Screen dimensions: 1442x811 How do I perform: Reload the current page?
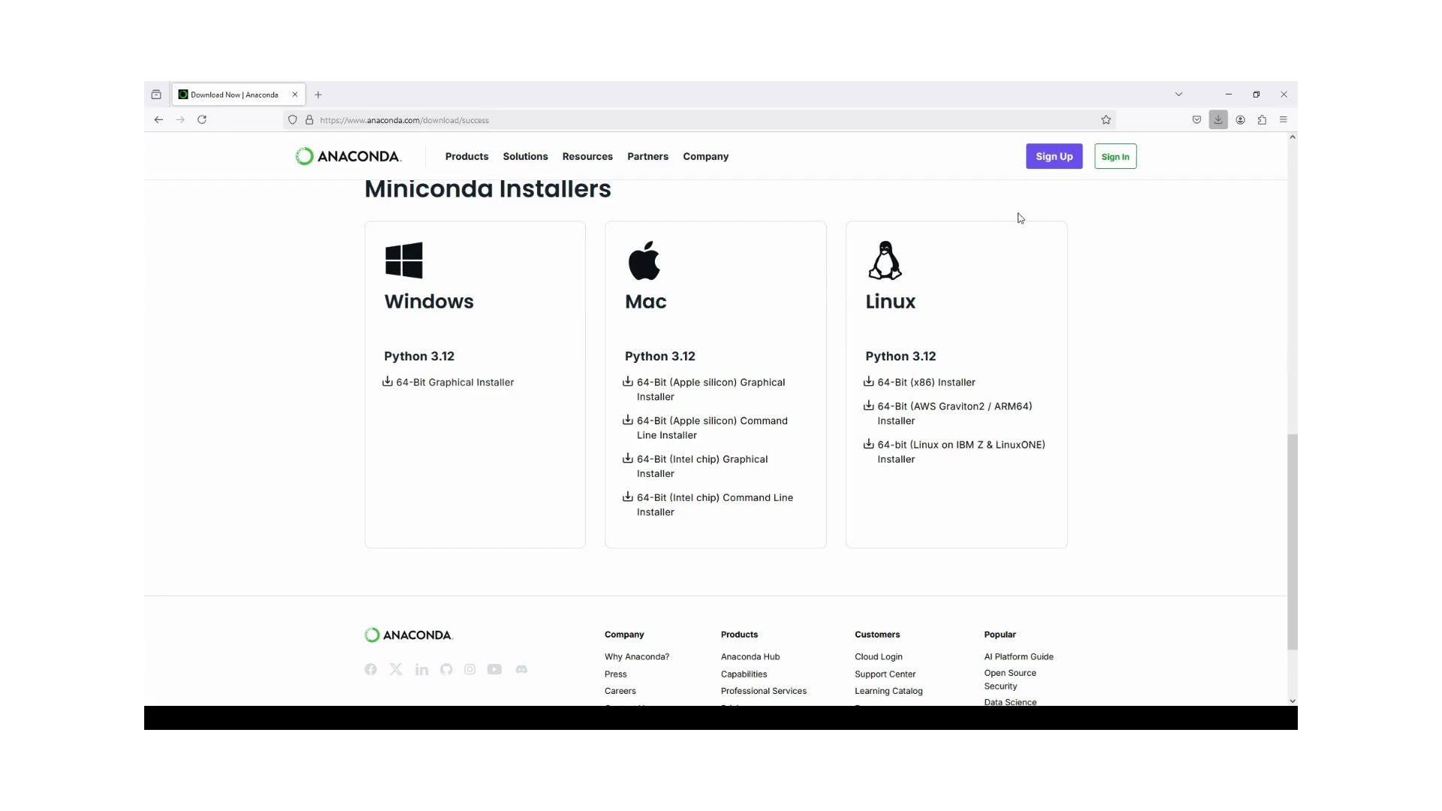[202, 119]
